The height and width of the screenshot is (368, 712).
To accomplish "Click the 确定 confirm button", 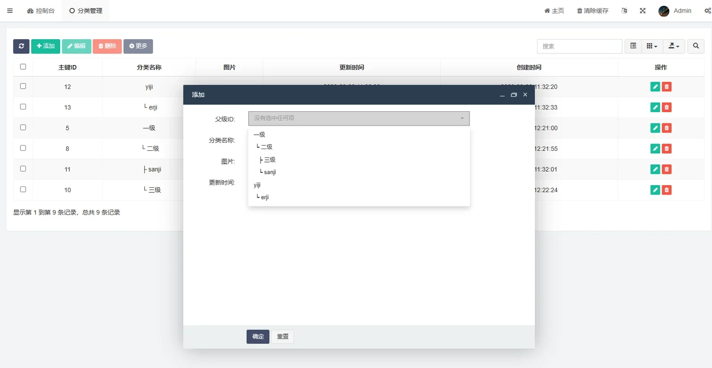I will tap(258, 337).
